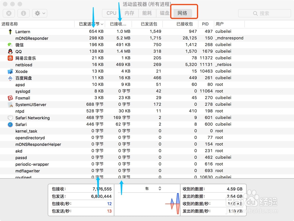The image size is (294, 221).
Task: Sort by 已发送字节 column header
Action: 89,24
